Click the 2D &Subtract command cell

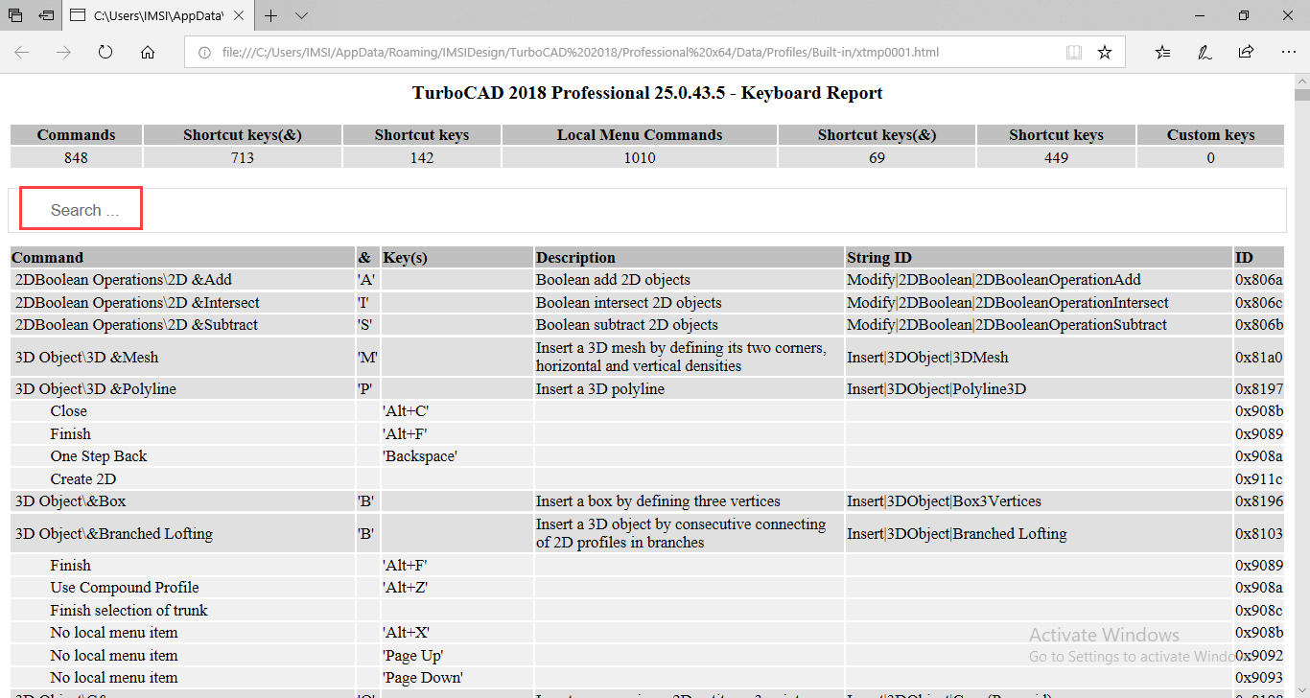pos(182,325)
